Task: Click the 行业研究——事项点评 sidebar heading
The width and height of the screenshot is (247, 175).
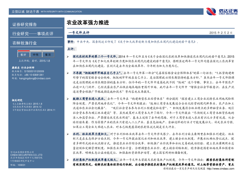Action: click(33, 34)
